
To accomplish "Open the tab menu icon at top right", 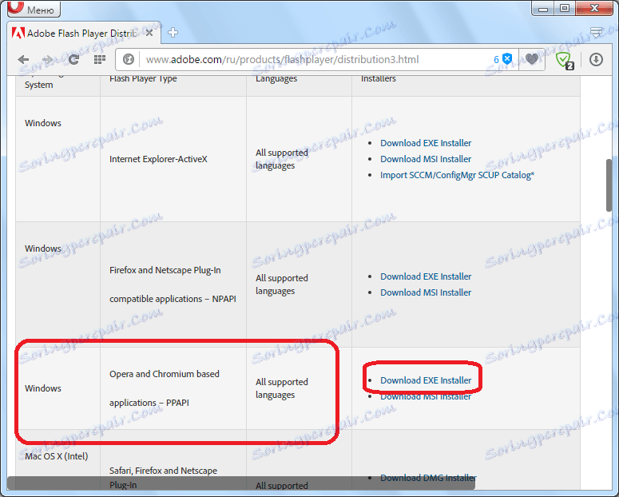I will pos(596,32).
